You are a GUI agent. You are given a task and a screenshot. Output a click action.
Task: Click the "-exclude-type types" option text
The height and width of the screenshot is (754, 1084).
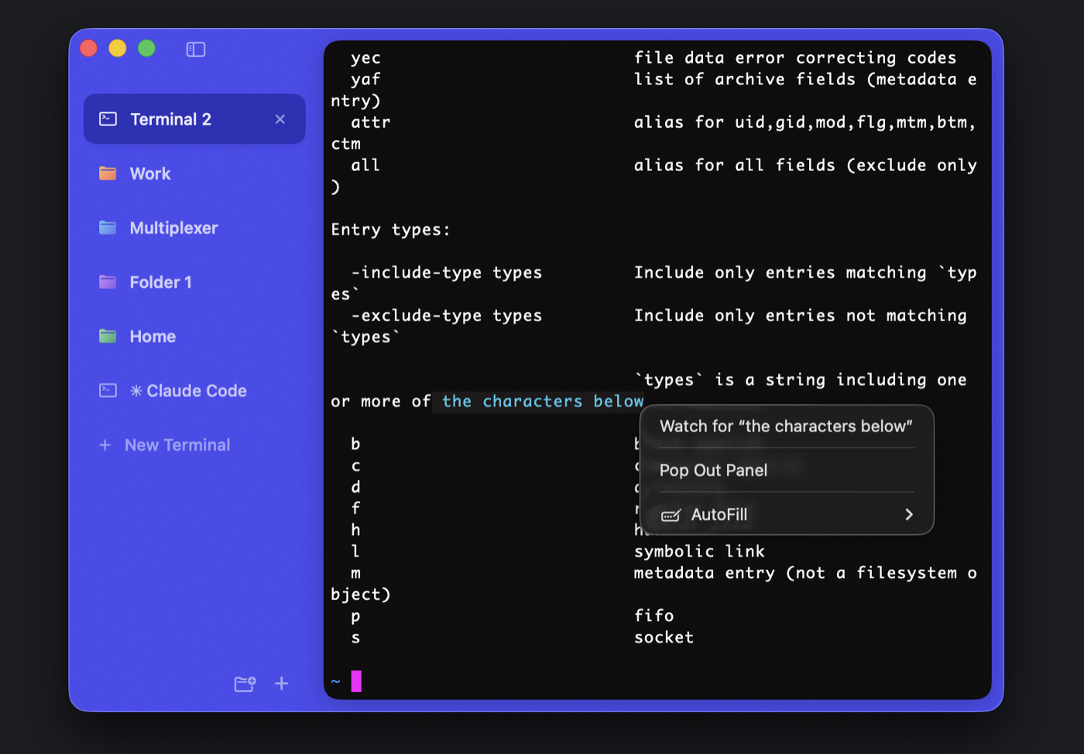pyautogui.click(x=447, y=316)
